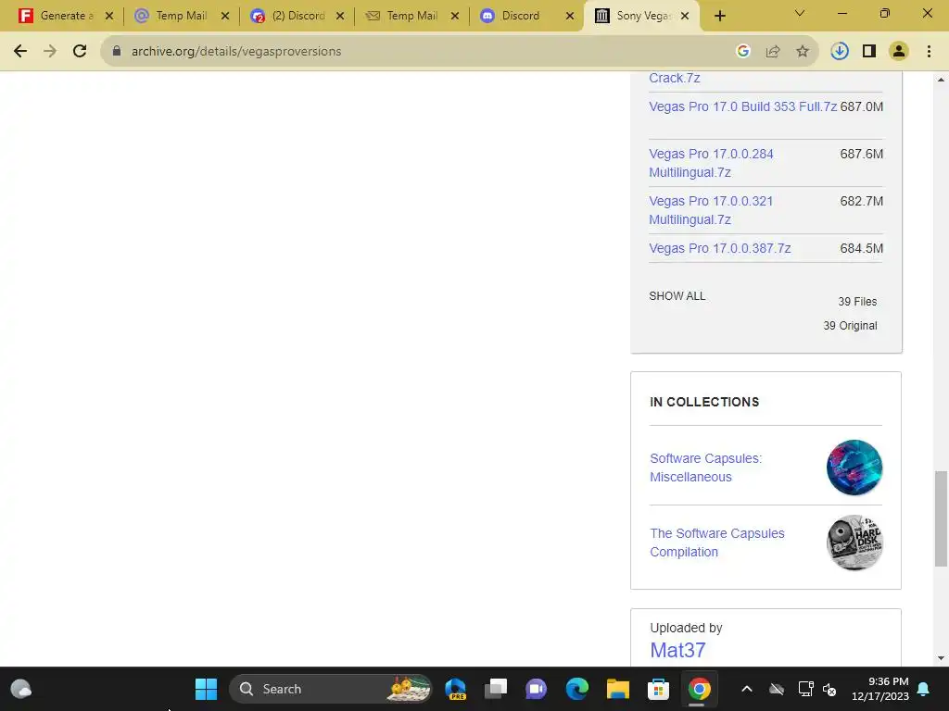Open File Explorer from taskbar
949x711 pixels.
[x=618, y=689]
